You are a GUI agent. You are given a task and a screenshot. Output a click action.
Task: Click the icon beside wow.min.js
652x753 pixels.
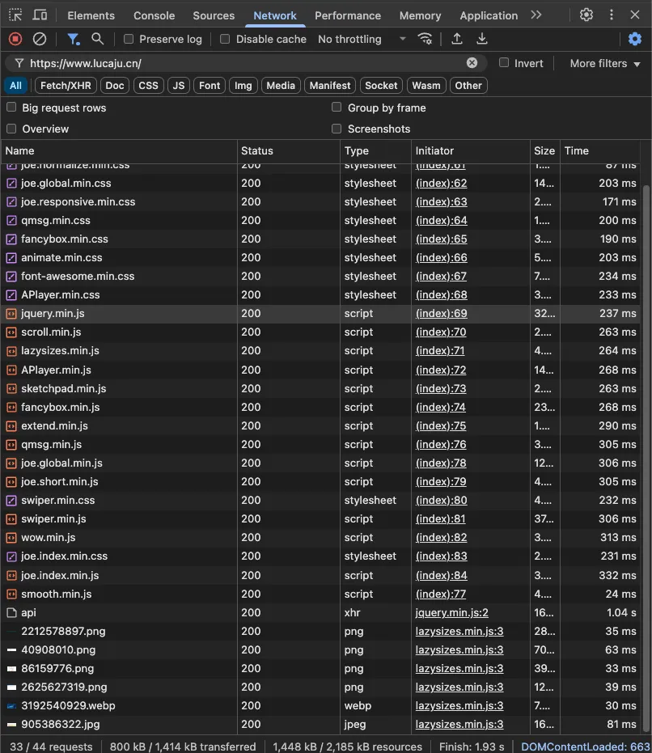pos(11,538)
